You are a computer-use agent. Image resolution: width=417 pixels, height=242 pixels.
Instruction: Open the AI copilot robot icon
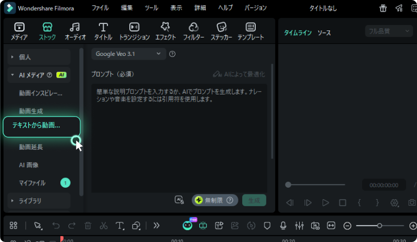[x=187, y=226]
